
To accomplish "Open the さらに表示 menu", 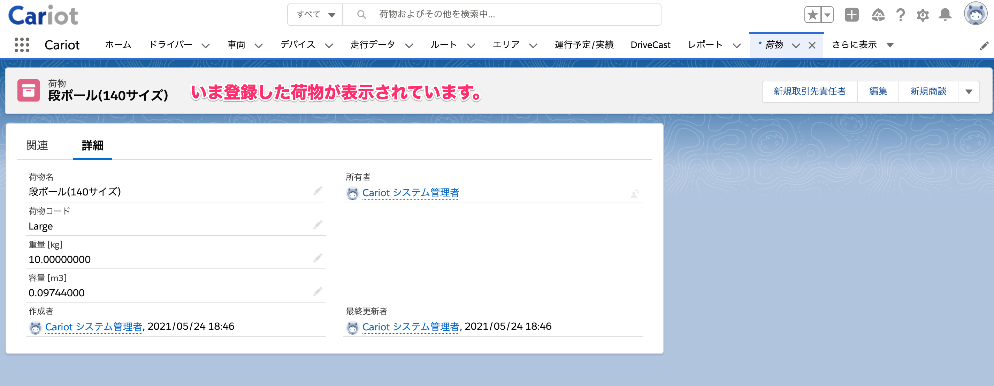I will coord(862,45).
